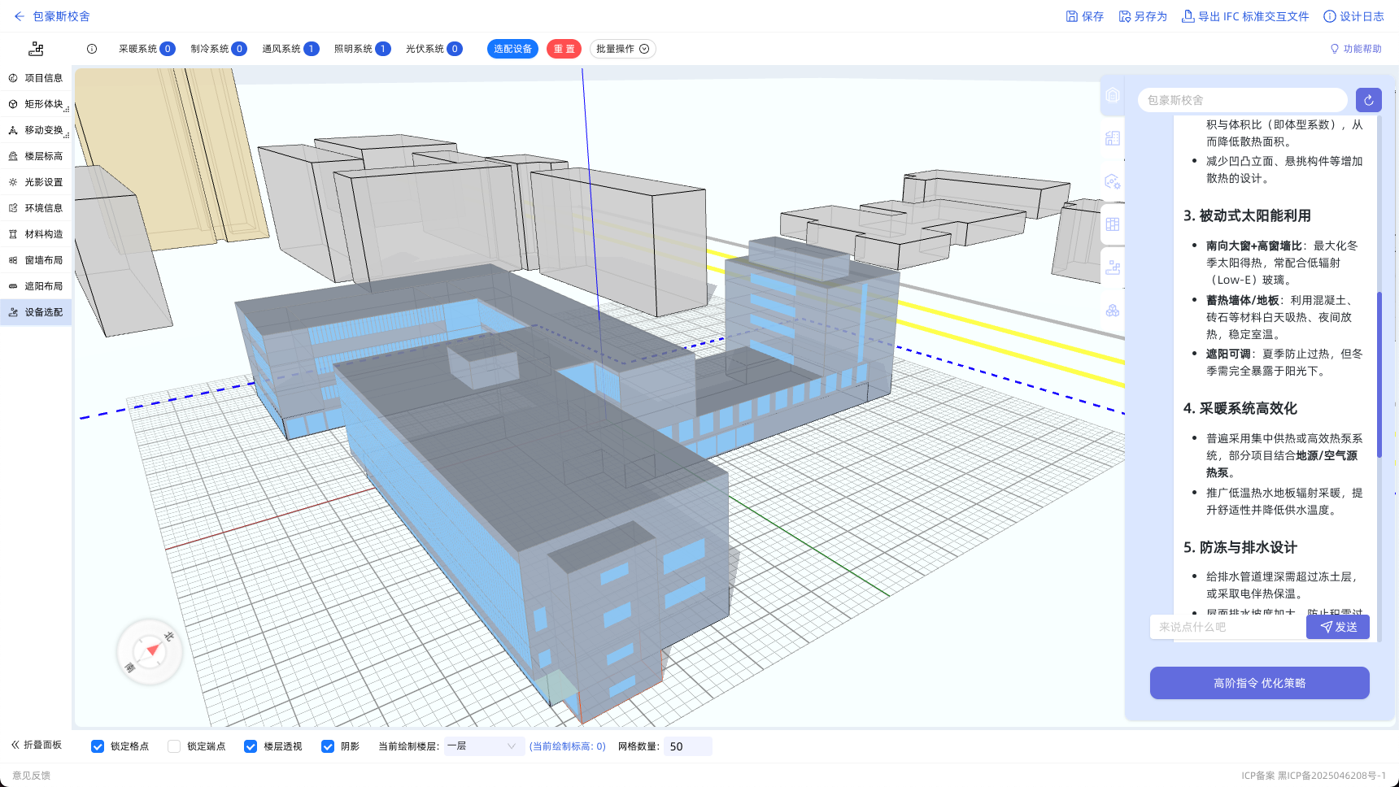The image size is (1399, 787).
Task: Click the refresh icon next to chat title
Action: click(1369, 100)
